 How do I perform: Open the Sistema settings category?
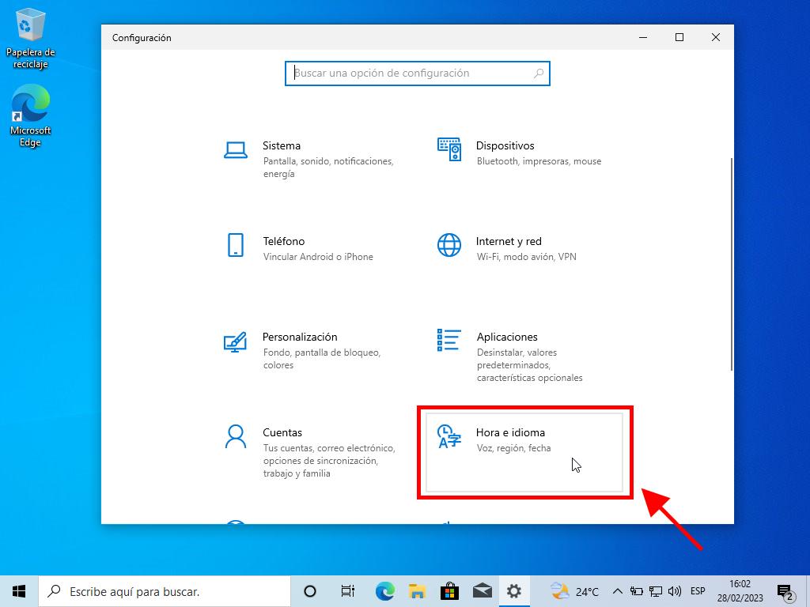[x=282, y=146]
